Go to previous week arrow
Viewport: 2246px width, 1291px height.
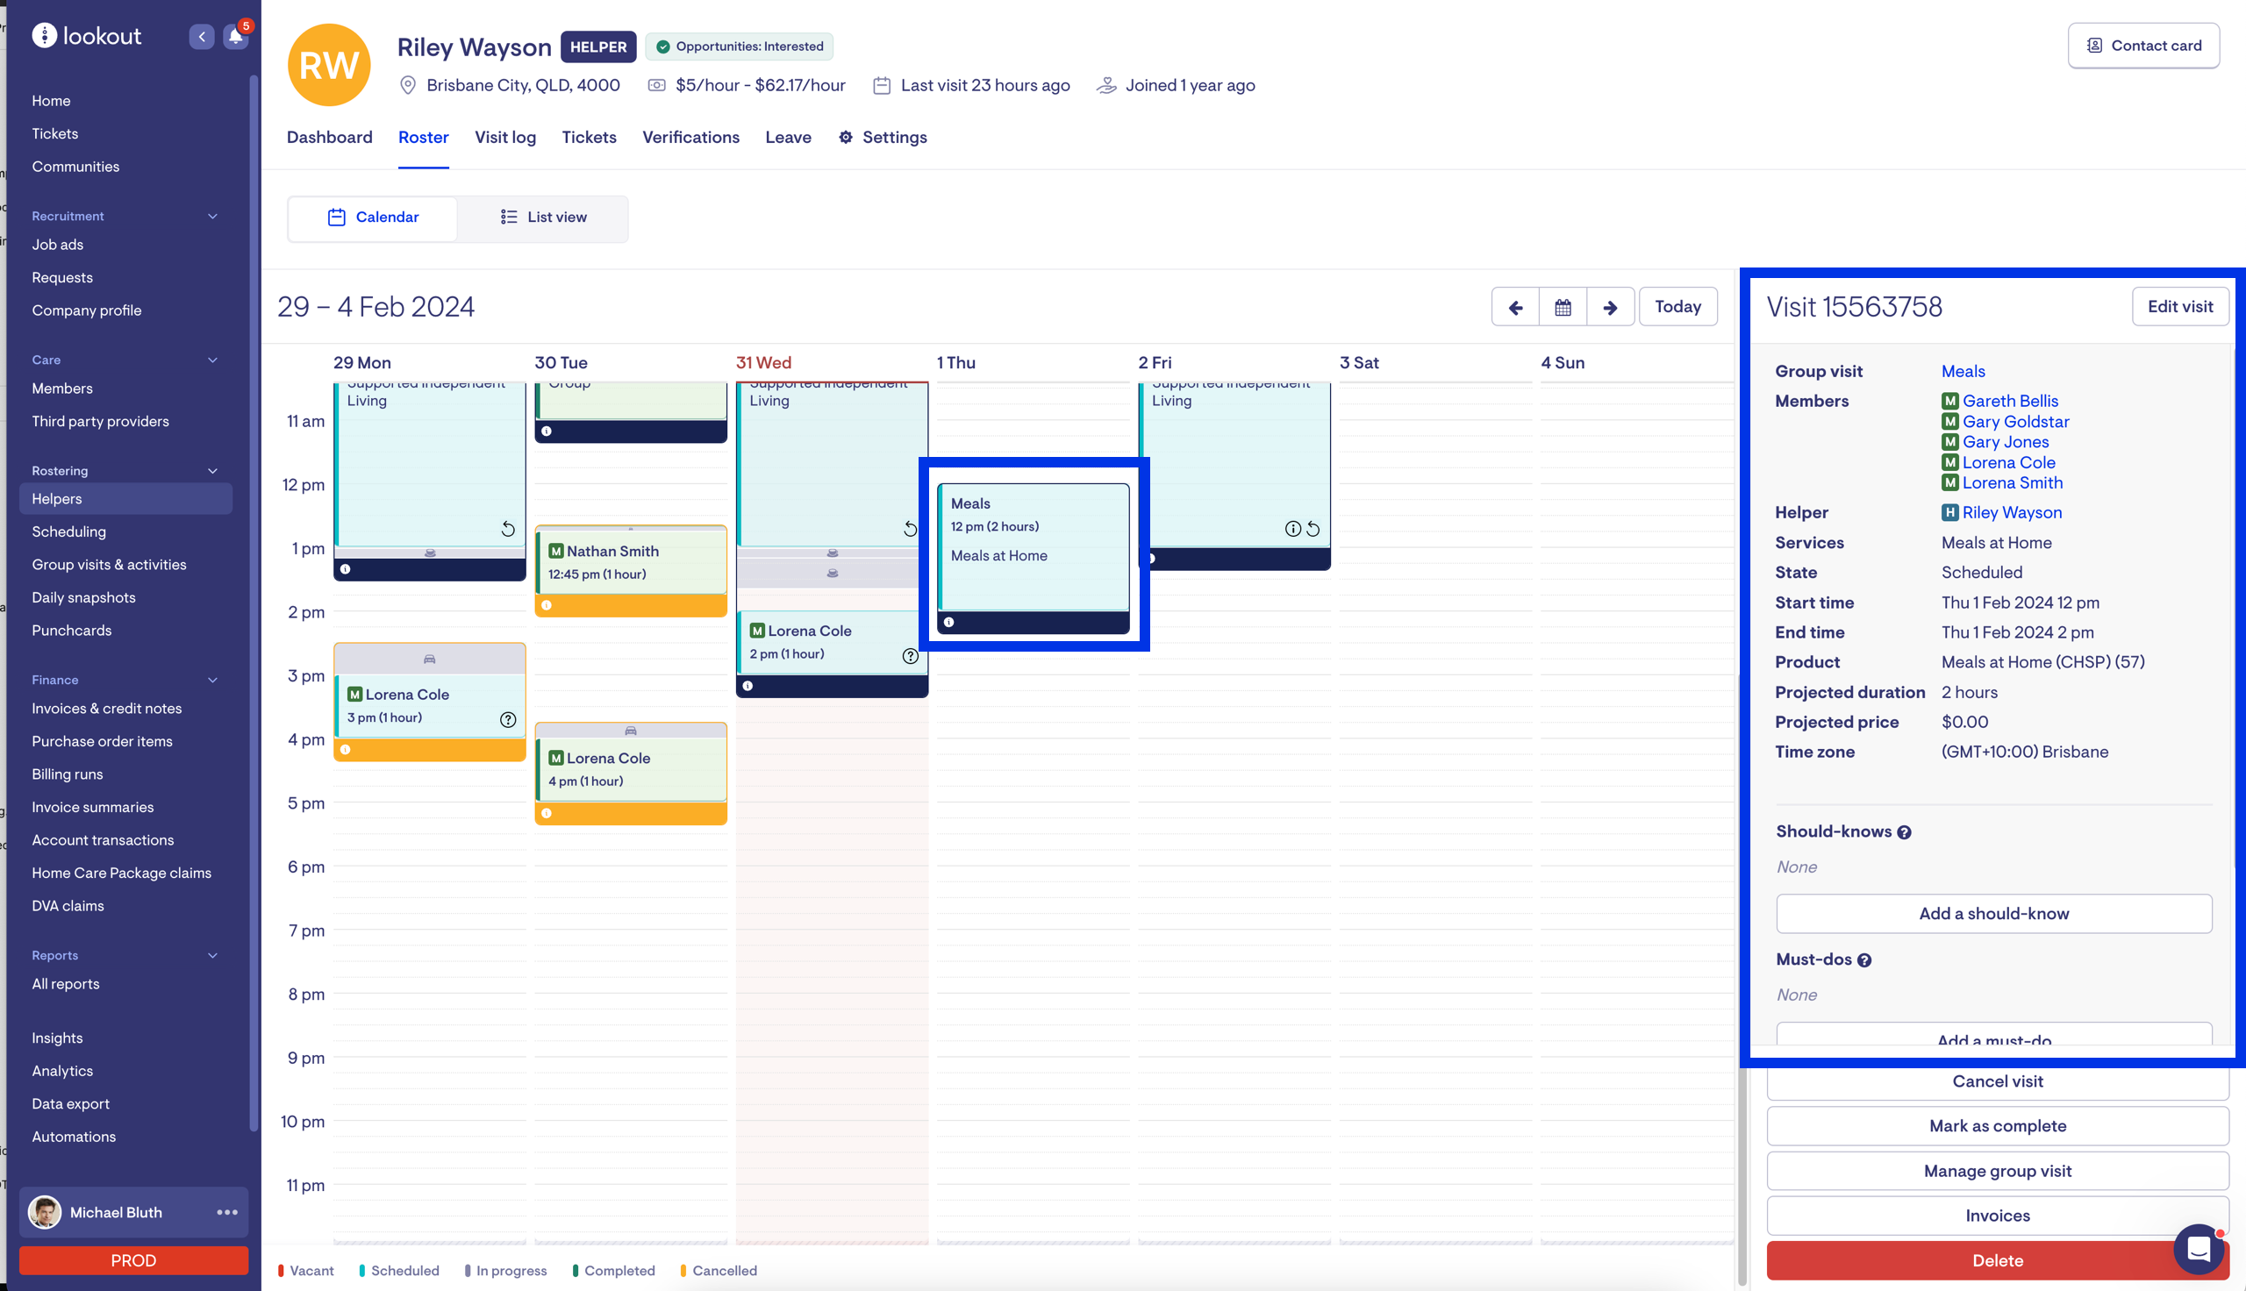[1514, 307]
